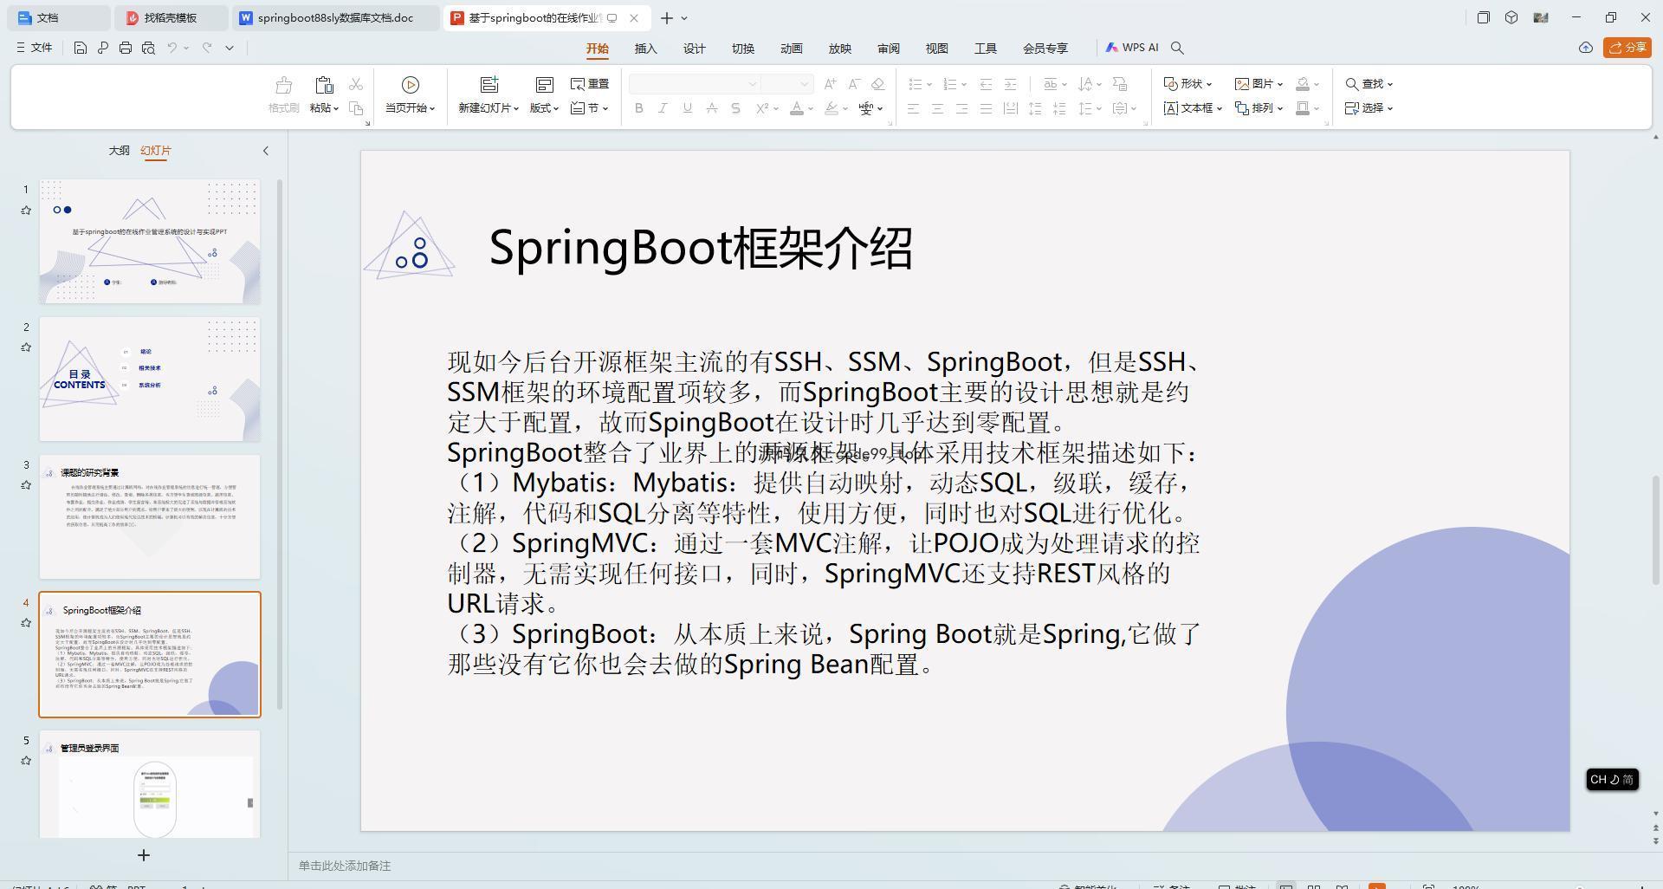The image size is (1663, 889).
Task: Click the 重置 reset button
Action: point(590,84)
